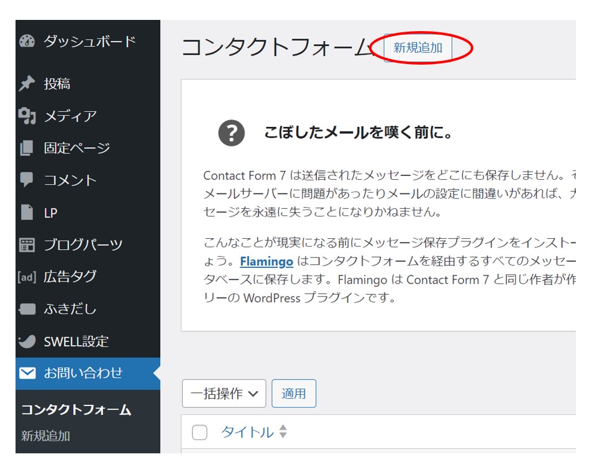The height and width of the screenshot is (467, 597).
Task: Click the pages icon beside 固定ページ
Action: pos(27,148)
